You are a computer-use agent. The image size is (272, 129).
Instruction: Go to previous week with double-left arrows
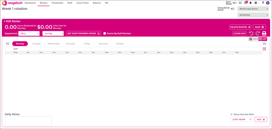(x=8, y=44)
